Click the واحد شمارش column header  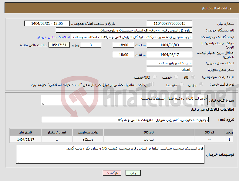pos(88,132)
